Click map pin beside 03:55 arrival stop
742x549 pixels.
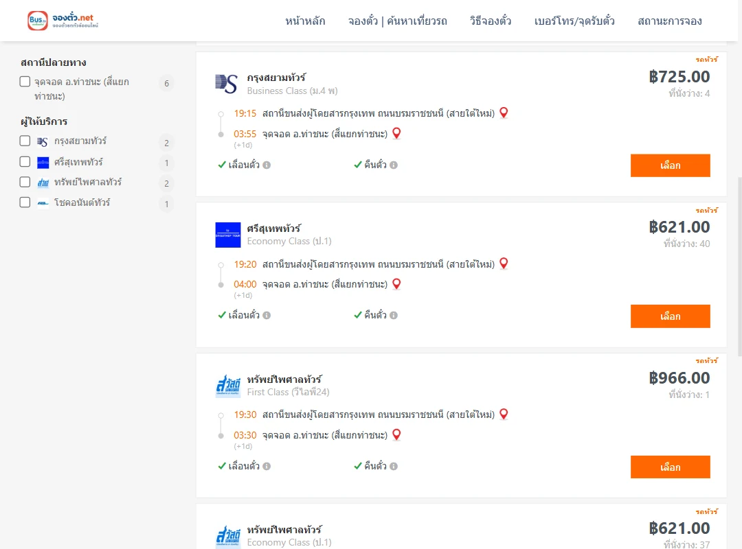(396, 133)
